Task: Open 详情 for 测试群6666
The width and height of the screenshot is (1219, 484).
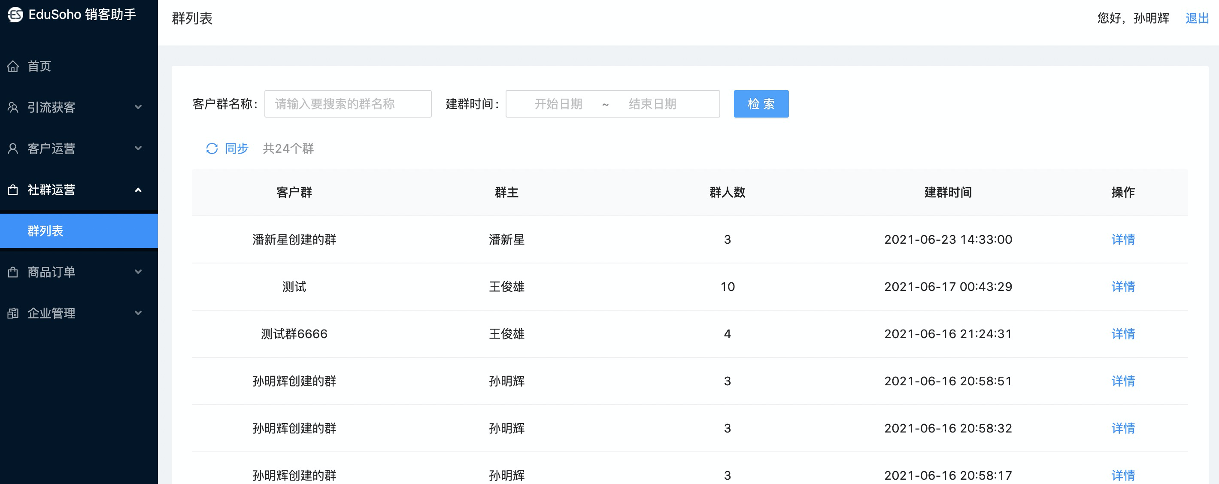Action: tap(1123, 334)
